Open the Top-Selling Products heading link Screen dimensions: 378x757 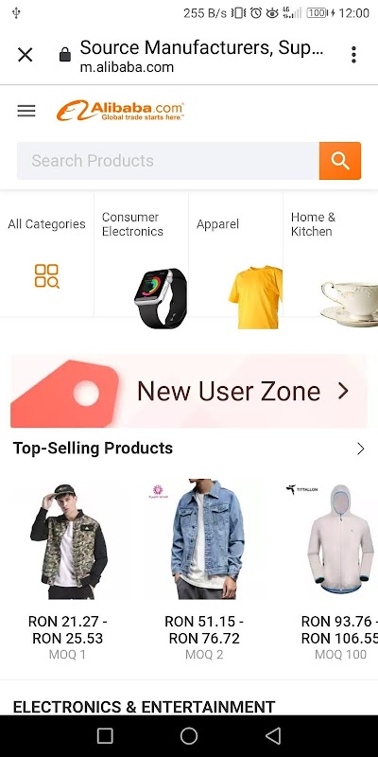[93, 449]
